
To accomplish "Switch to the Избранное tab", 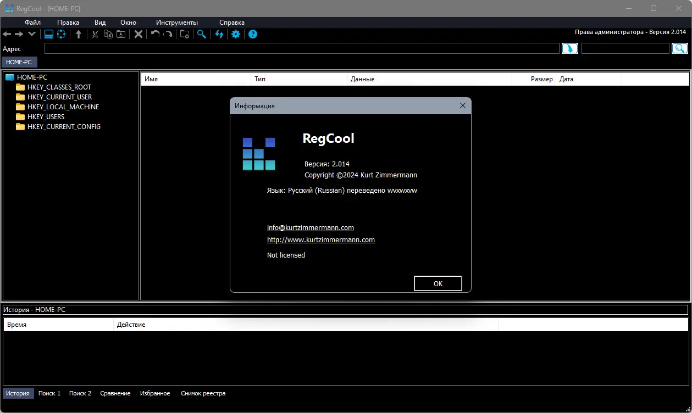I will tap(155, 393).
